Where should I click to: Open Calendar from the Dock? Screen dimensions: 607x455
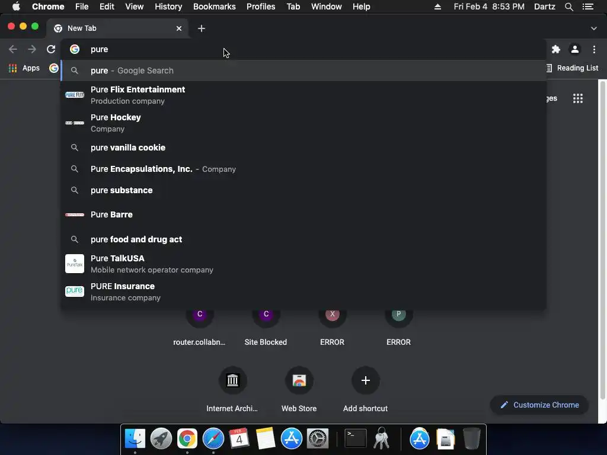pyautogui.click(x=239, y=438)
